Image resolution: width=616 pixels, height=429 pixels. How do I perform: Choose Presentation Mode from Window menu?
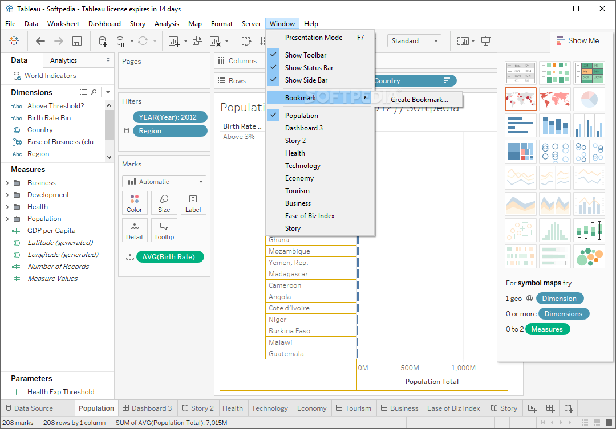point(320,37)
